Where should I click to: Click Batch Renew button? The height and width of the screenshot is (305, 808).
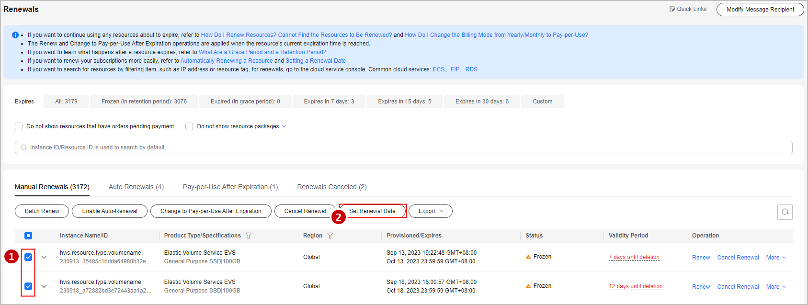tap(42, 211)
